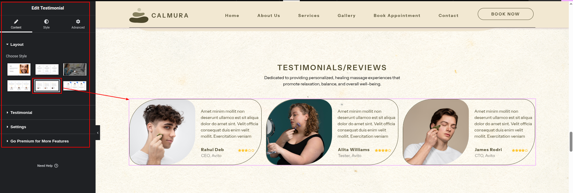Click James Rodri's star rating

point(520,150)
